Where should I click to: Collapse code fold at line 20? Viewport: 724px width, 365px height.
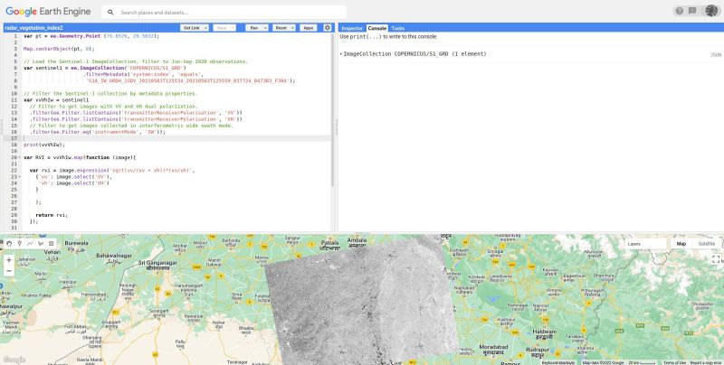tap(20, 157)
